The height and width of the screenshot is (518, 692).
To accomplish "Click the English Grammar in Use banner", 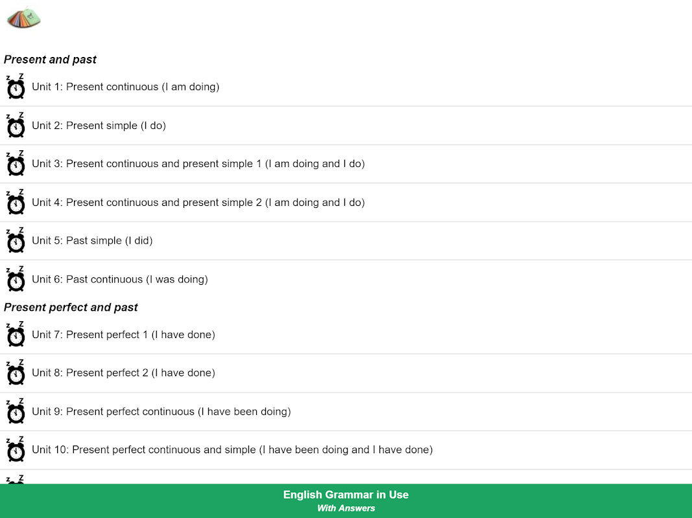I will 346,501.
